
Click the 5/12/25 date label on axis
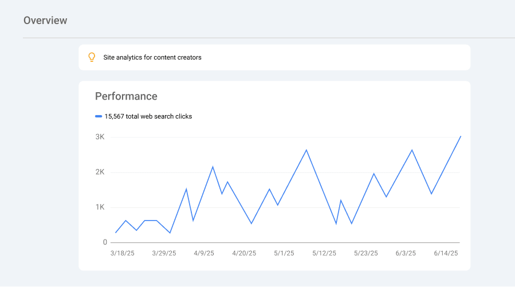pyautogui.click(x=324, y=253)
